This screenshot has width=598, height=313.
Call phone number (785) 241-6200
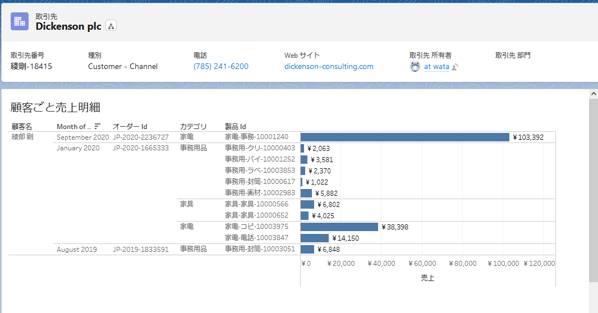pos(221,66)
